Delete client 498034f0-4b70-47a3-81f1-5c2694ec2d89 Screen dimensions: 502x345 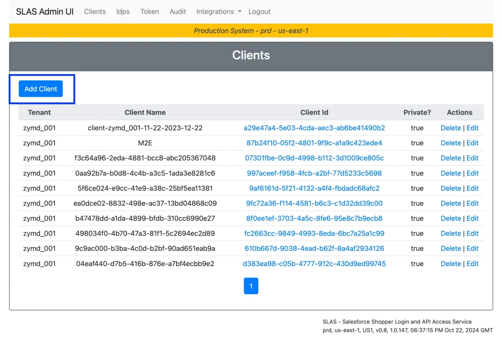coord(451,233)
